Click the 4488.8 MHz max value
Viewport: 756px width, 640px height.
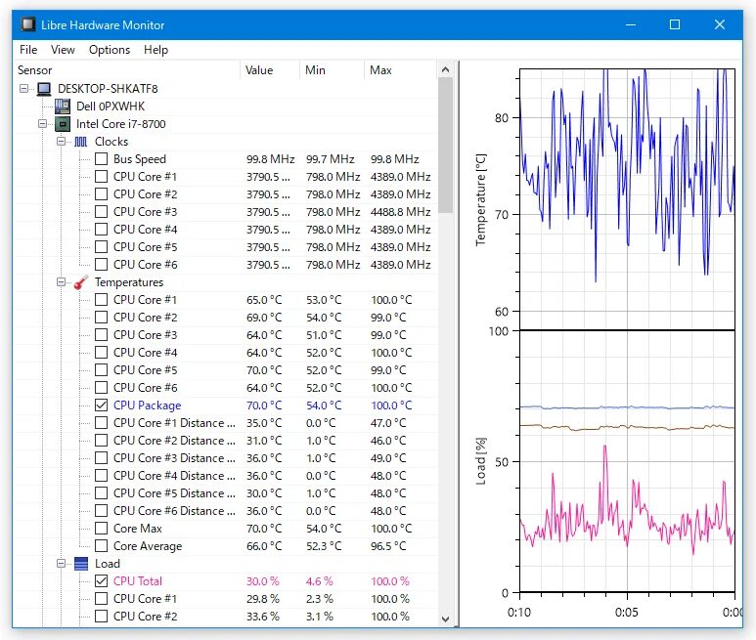pos(400,212)
